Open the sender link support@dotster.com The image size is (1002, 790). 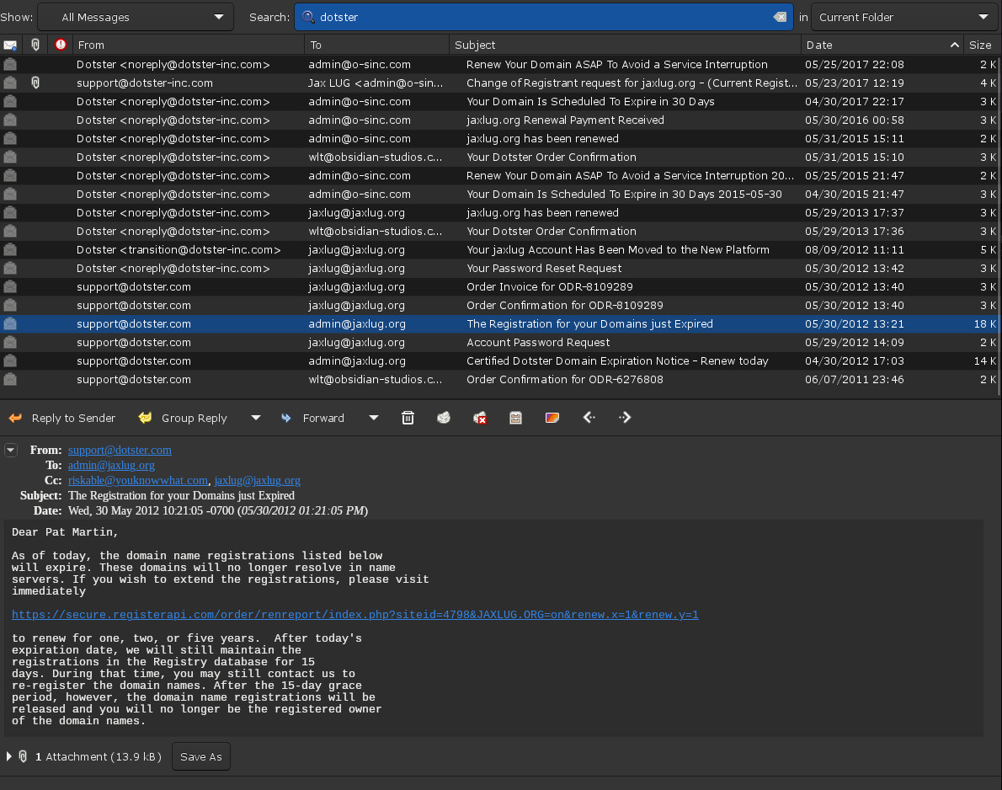point(119,449)
